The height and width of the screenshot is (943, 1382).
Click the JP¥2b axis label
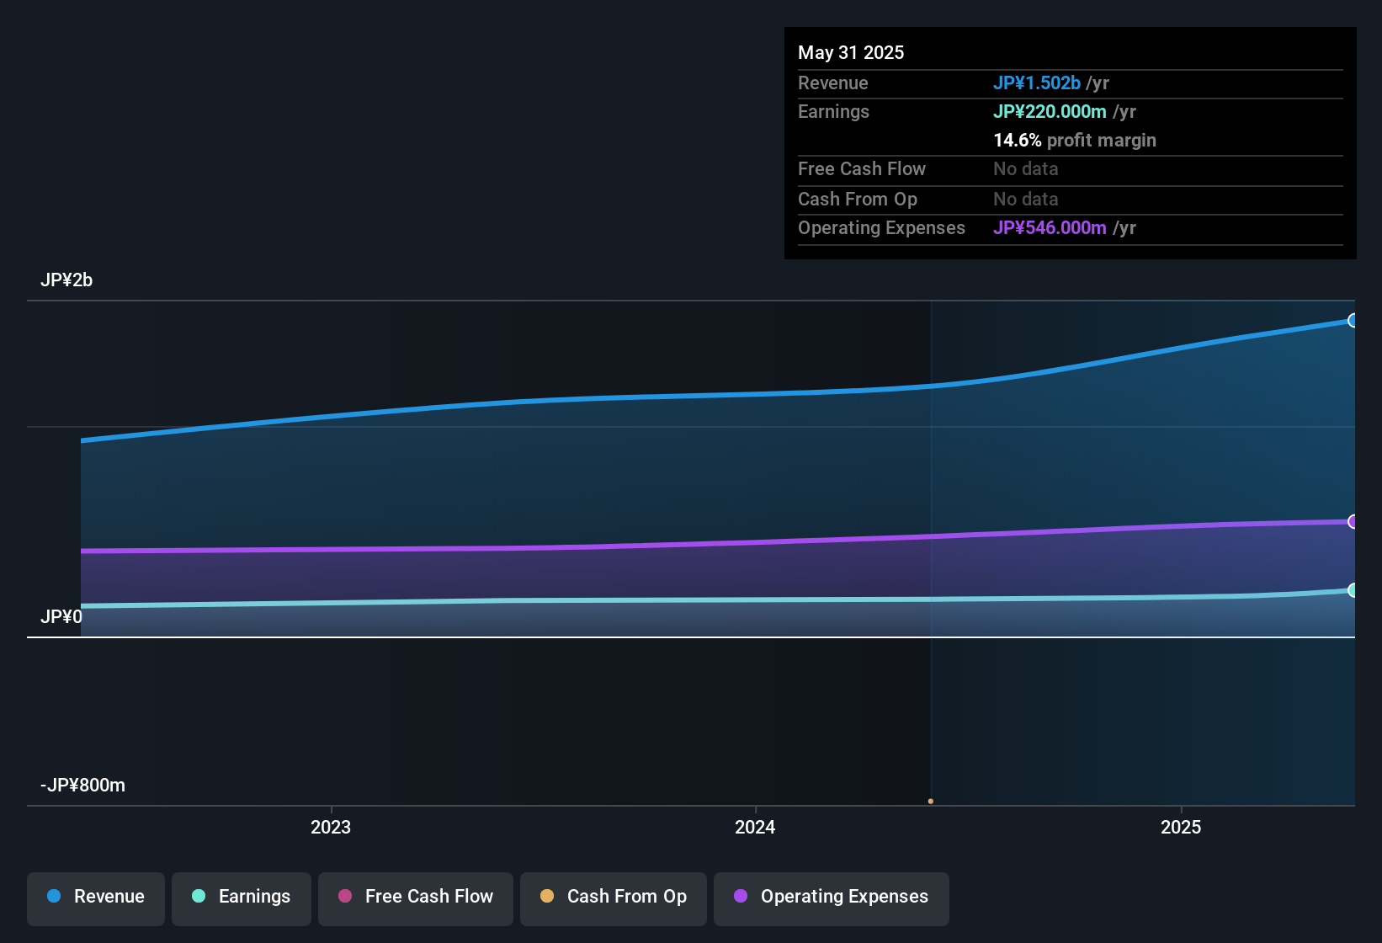(x=66, y=280)
